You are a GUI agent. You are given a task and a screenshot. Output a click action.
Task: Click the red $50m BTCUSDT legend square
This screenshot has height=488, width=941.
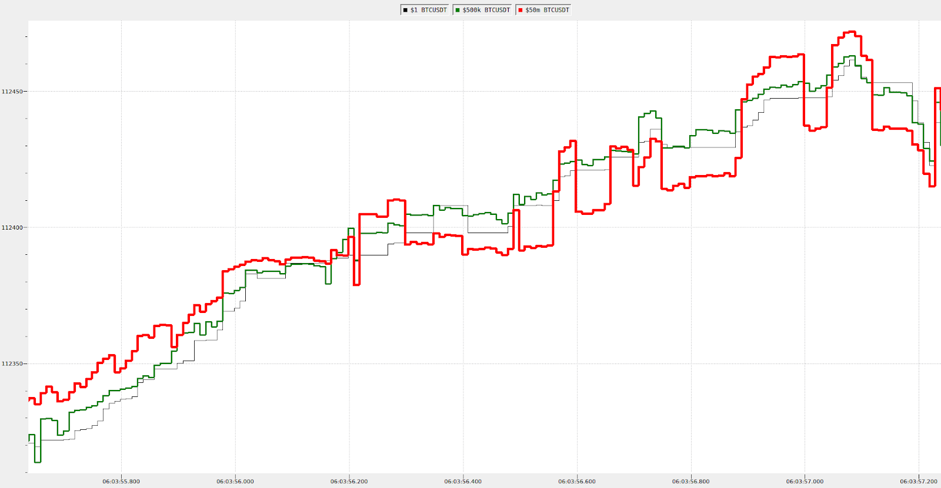(520, 10)
